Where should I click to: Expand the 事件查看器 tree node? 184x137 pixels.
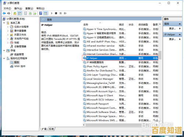pyautogui.click(x=8, y=31)
